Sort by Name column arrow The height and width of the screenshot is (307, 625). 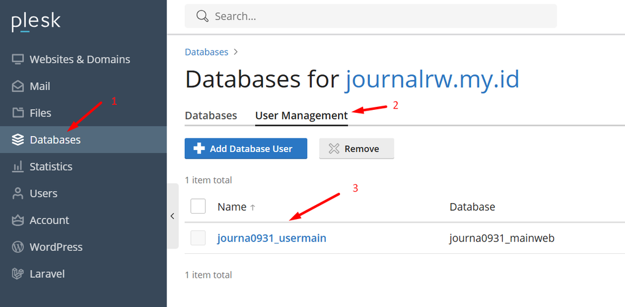pyautogui.click(x=253, y=208)
